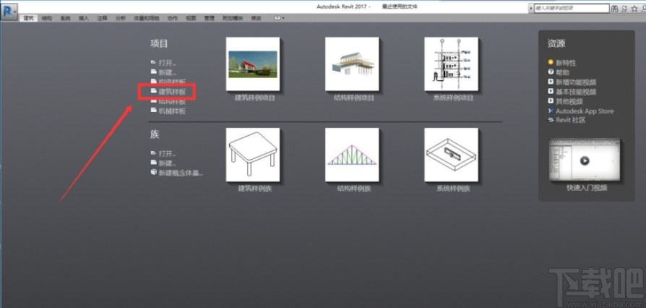Open the 建筑样例项目 thumbnail

pos(253,64)
